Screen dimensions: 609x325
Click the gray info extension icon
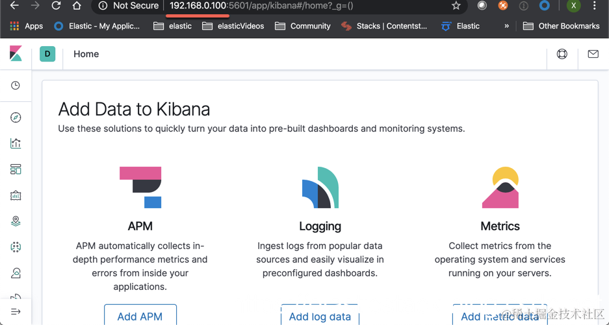[x=524, y=5]
